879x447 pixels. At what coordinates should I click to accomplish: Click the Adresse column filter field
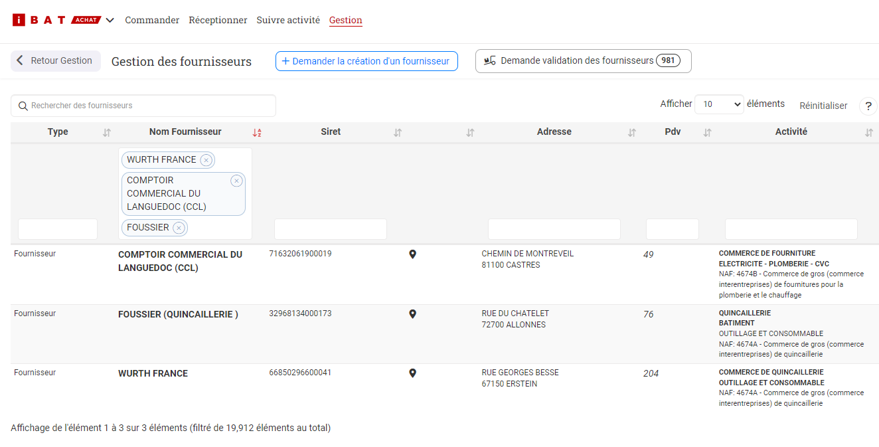tap(554, 229)
